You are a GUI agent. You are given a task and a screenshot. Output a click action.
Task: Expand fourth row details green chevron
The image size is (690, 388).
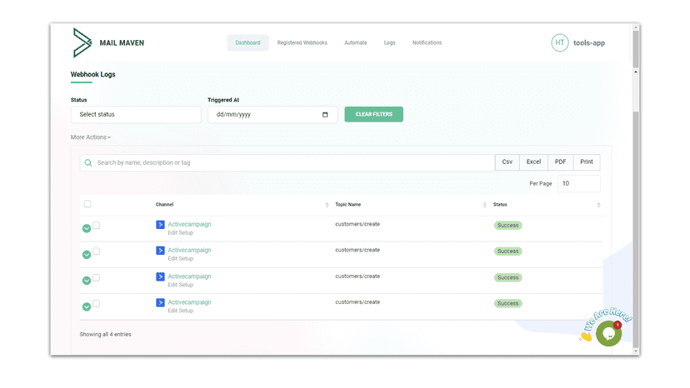[x=87, y=306]
